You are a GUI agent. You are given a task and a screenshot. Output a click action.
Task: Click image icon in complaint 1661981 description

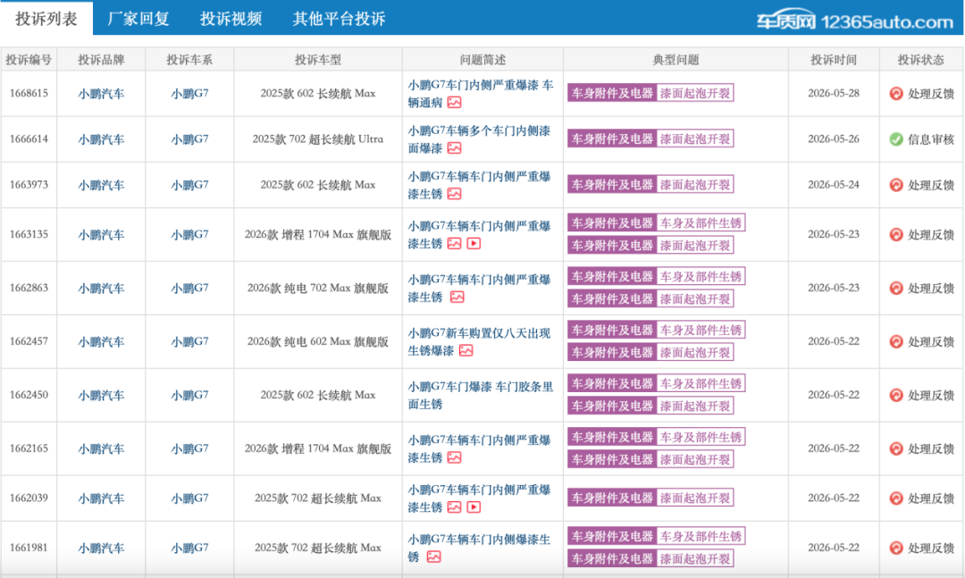click(434, 557)
